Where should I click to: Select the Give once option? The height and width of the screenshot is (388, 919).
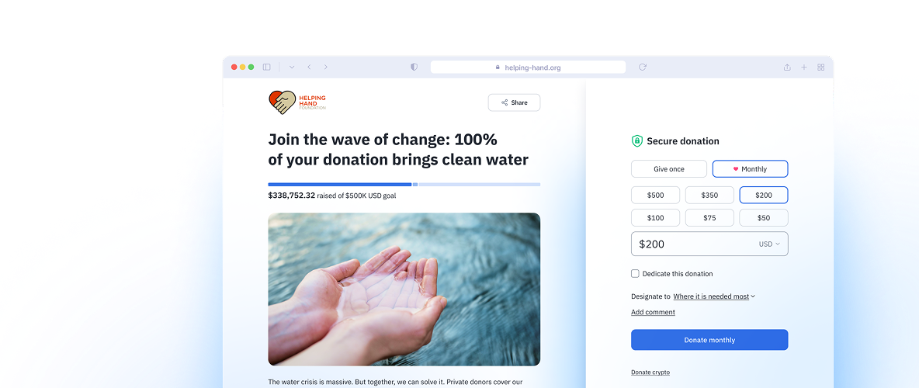tap(669, 169)
